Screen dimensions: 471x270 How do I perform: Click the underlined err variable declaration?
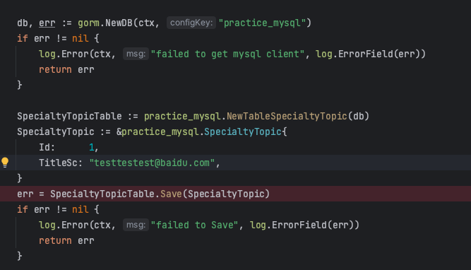47,23
